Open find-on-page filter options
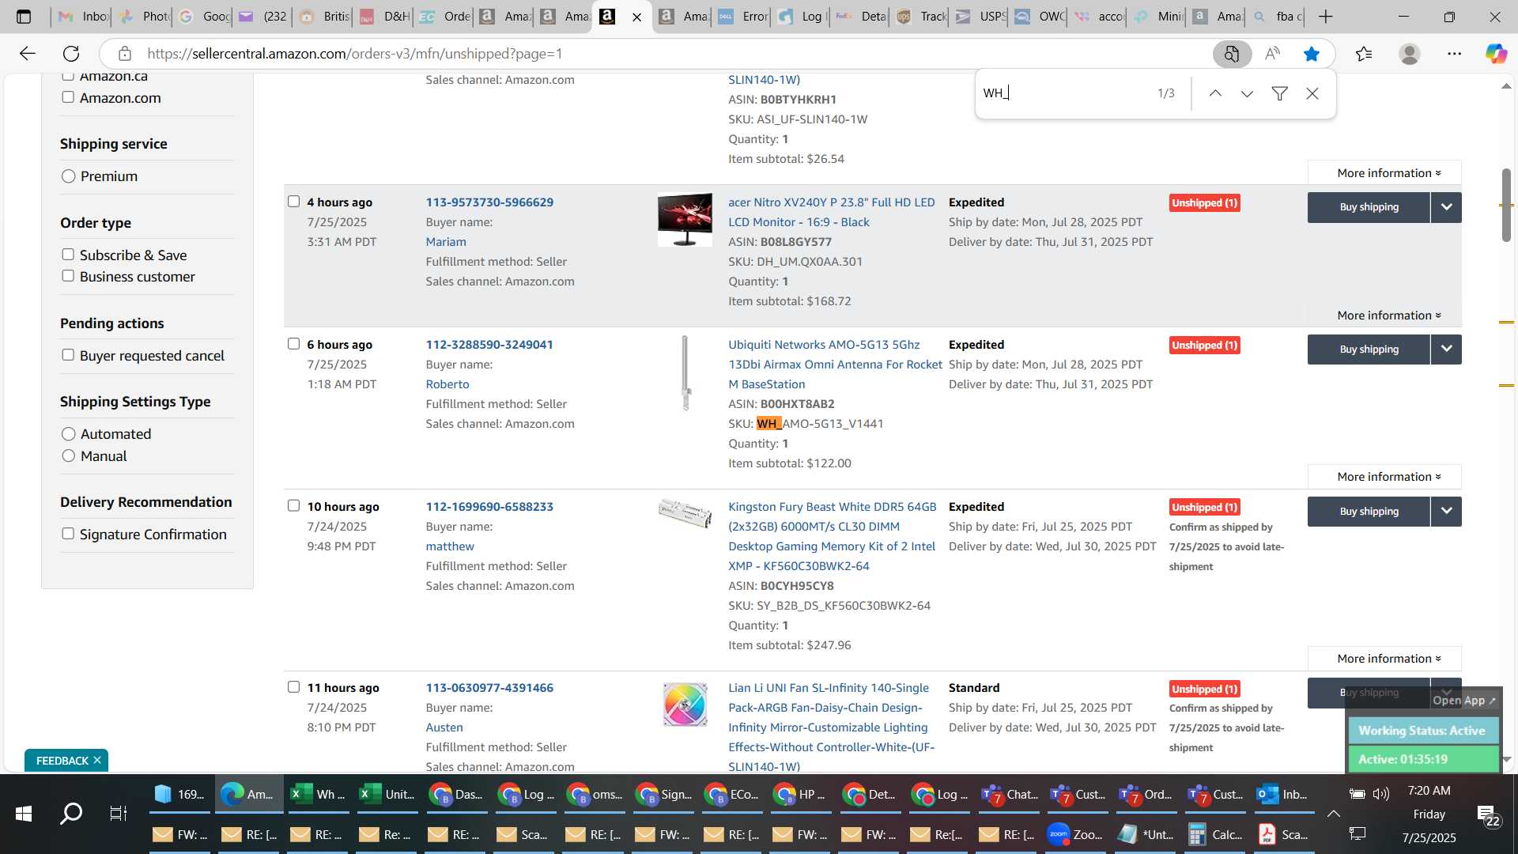 click(x=1279, y=93)
